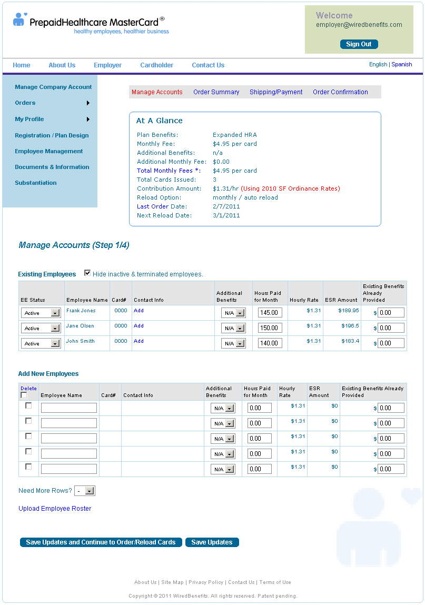Viewport: 425px width, 605px height.
Task: Open footer Privacy Policy link
Action: click(x=206, y=582)
